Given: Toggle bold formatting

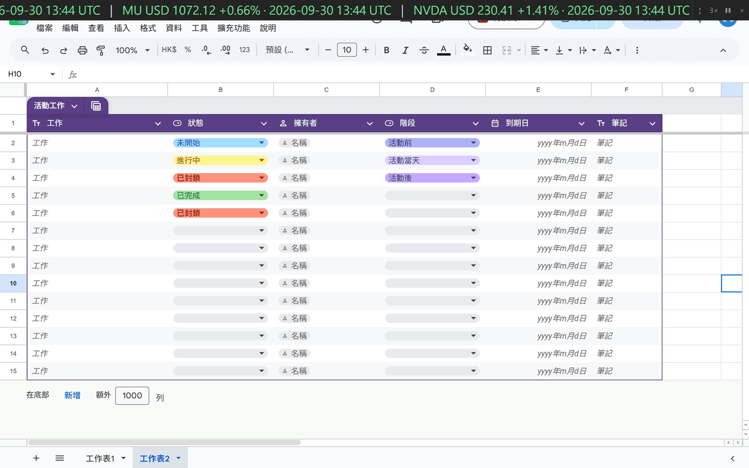Looking at the screenshot, I should (x=387, y=50).
